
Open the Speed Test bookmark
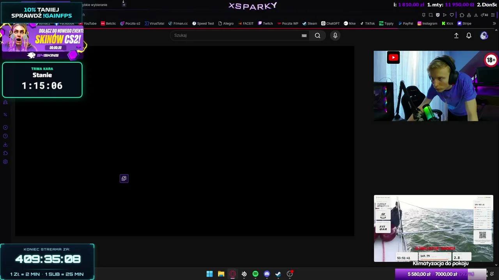pos(203,23)
